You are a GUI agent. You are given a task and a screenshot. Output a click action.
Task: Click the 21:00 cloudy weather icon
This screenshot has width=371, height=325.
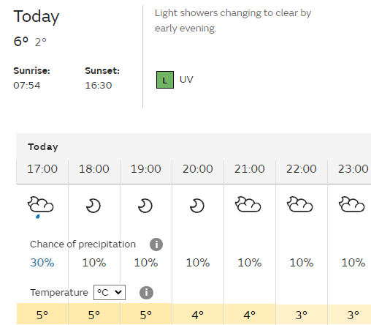(248, 204)
